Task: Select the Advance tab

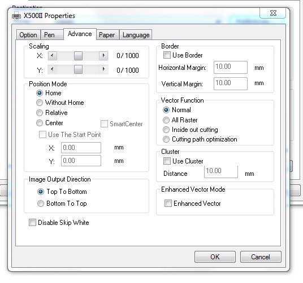Action: 80,34
